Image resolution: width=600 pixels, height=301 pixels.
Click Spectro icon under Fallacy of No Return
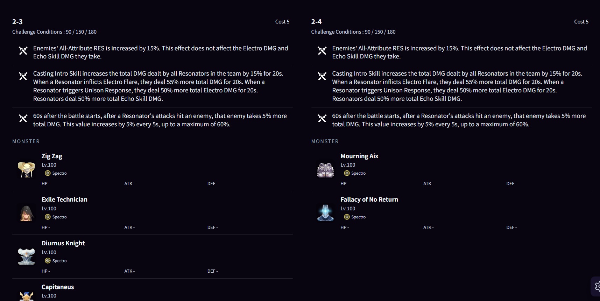click(347, 217)
